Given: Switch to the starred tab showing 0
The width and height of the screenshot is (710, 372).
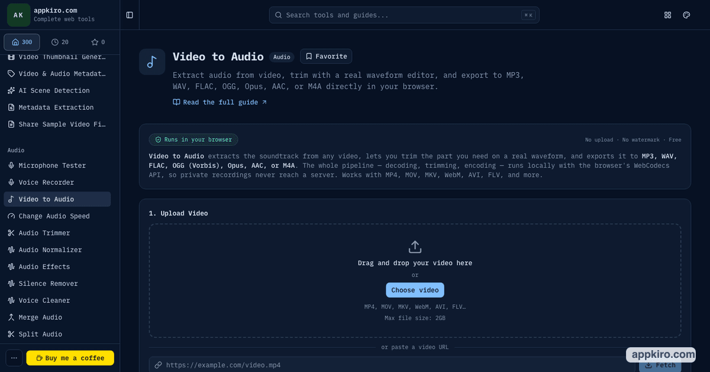Looking at the screenshot, I should point(98,42).
